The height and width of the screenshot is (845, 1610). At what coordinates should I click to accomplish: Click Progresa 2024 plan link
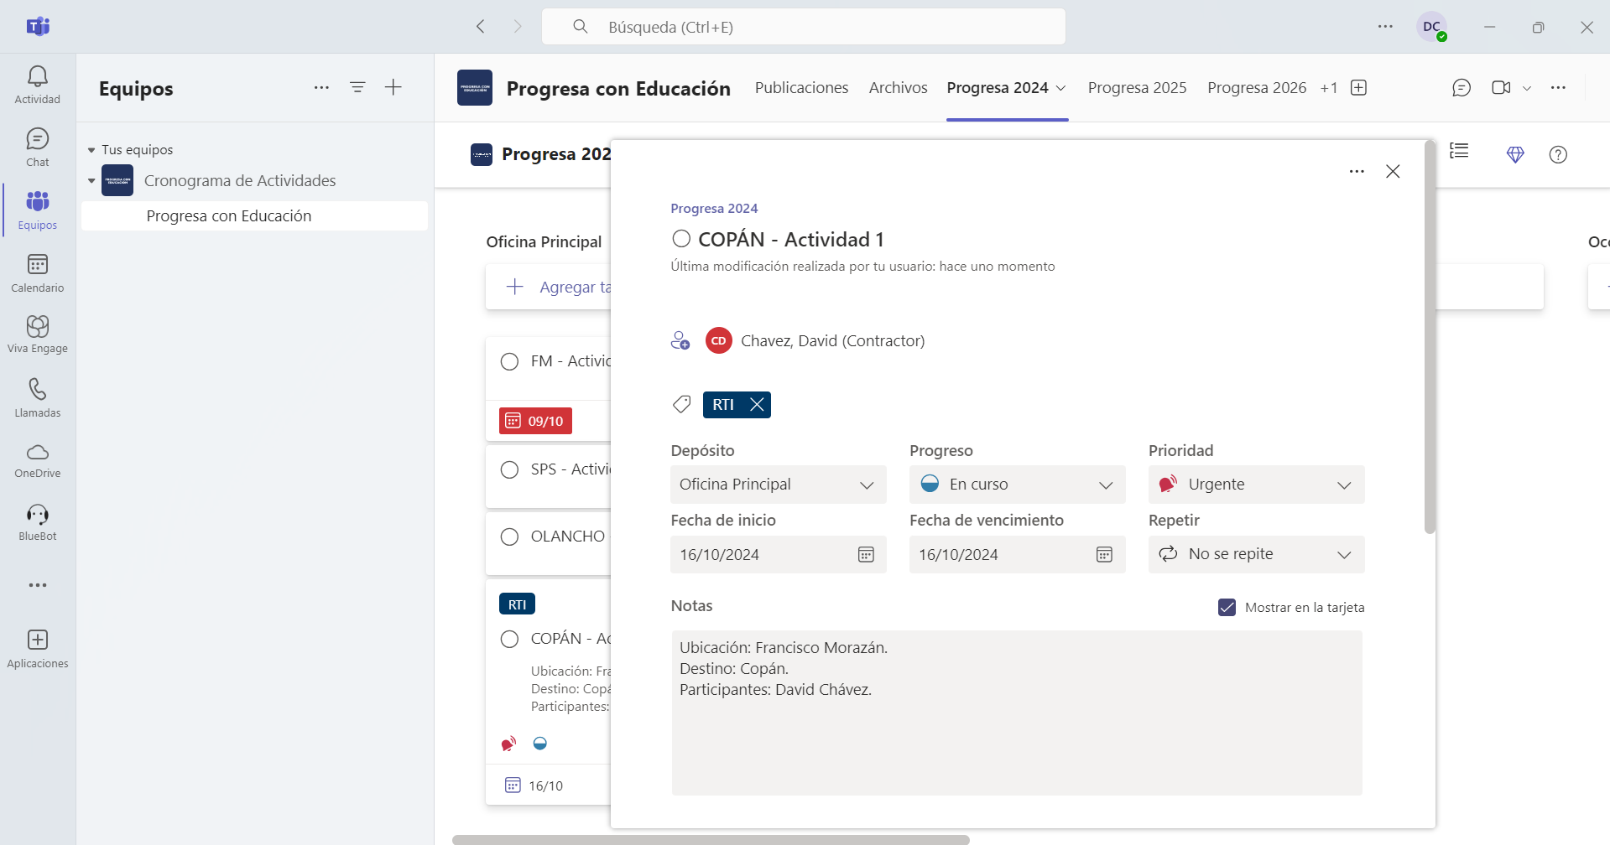click(714, 208)
